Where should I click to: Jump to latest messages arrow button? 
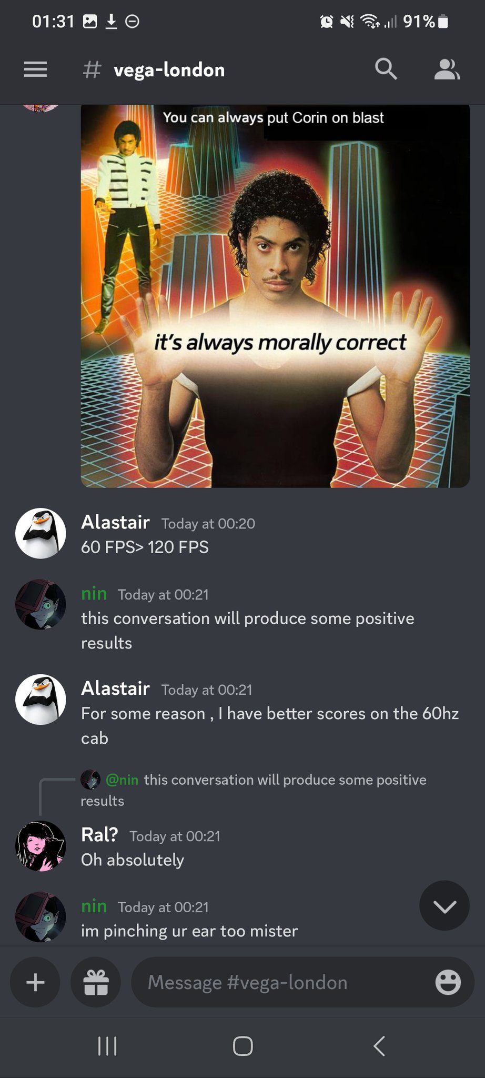(444, 905)
